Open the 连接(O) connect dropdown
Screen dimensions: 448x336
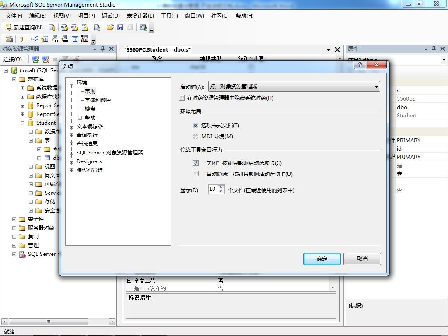coord(14,59)
